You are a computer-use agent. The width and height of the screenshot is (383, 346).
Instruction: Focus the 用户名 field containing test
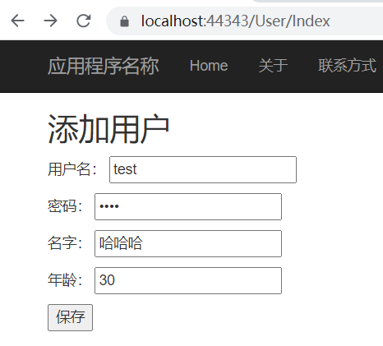(x=203, y=169)
